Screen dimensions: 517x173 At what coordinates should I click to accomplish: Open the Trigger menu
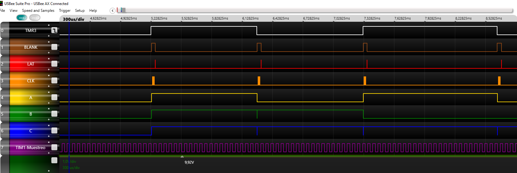point(65,11)
